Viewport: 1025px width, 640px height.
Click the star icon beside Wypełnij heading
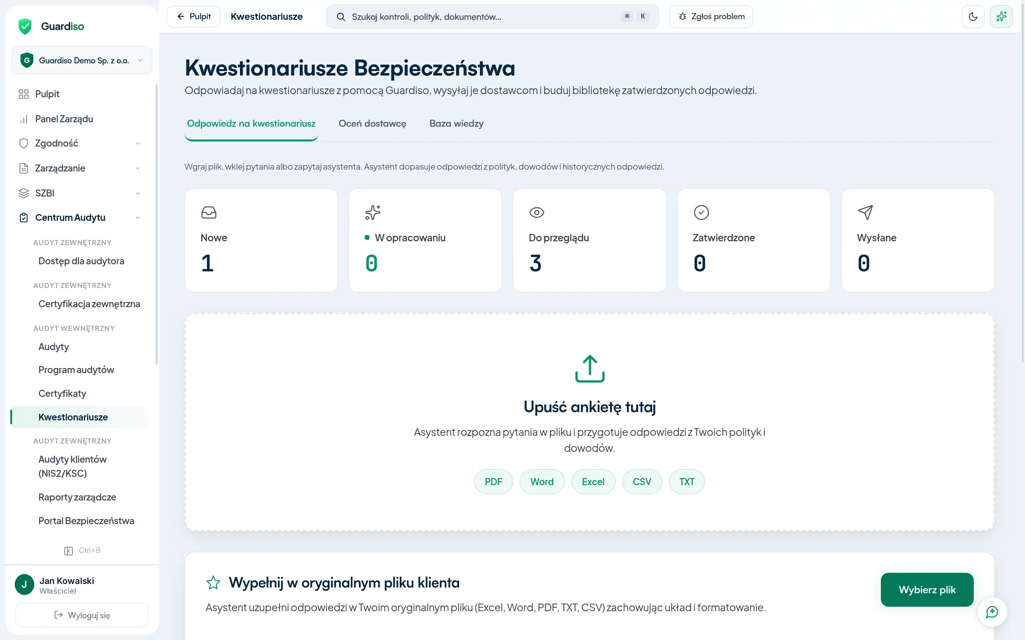(213, 582)
